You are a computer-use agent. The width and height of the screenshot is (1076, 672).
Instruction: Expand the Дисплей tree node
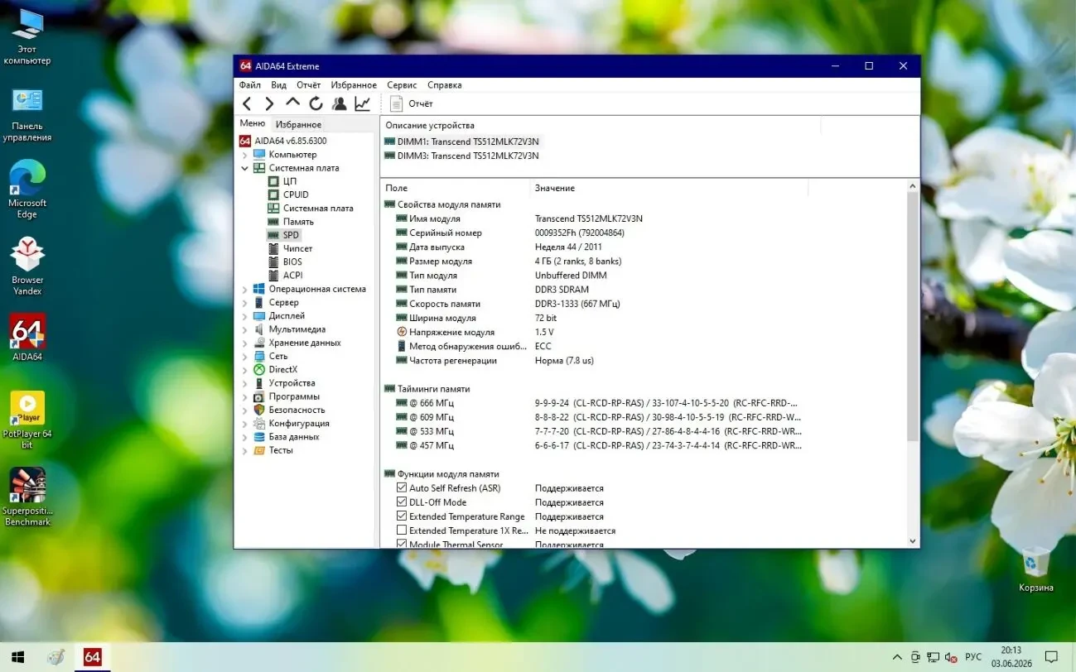click(244, 316)
